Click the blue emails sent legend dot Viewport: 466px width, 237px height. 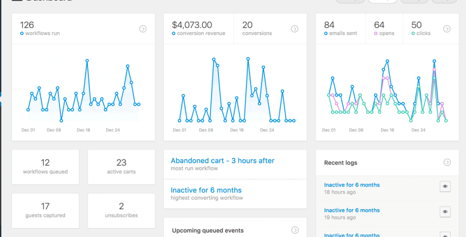click(x=326, y=33)
